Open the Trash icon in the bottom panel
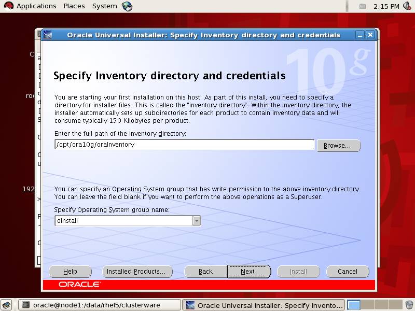This screenshot has height=311, width=415. pyautogui.click(x=409, y=305)
